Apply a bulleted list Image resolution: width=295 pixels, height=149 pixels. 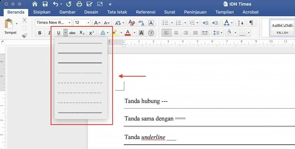(166, 23)
